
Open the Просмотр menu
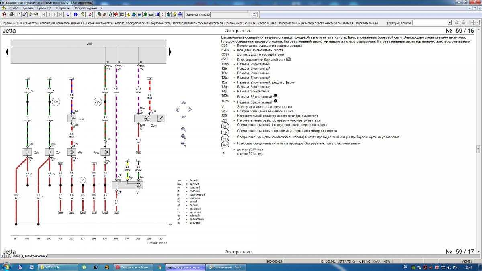coord(44,8)
